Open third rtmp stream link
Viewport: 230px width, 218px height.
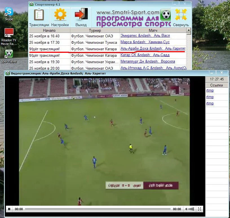tap(210, 103)
